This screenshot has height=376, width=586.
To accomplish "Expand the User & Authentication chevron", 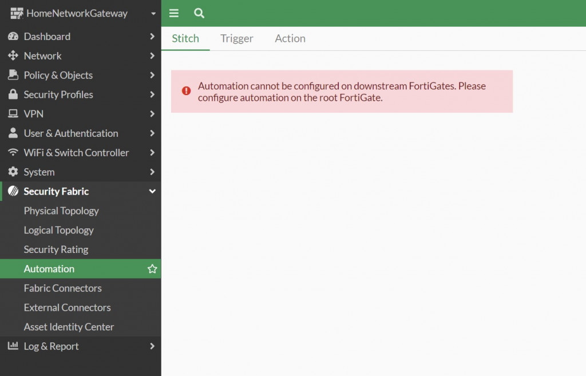I will pos(152,133).
